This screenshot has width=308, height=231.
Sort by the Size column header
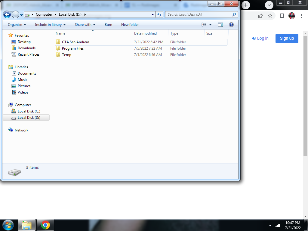tap(216, 33)
